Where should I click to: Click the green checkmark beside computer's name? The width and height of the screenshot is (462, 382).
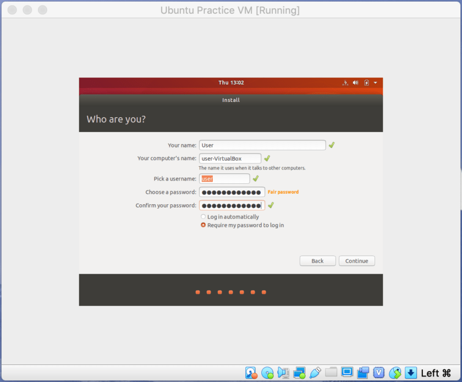(x=267, y=159)
